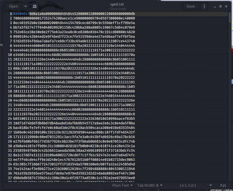Click line 35 text starting with 74e1424a
This screenshot has height=191, width=233.
74,169
